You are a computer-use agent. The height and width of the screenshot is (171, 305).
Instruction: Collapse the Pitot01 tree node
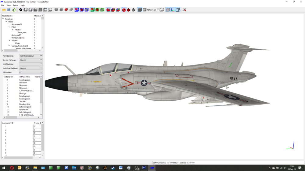coord(13,30)
